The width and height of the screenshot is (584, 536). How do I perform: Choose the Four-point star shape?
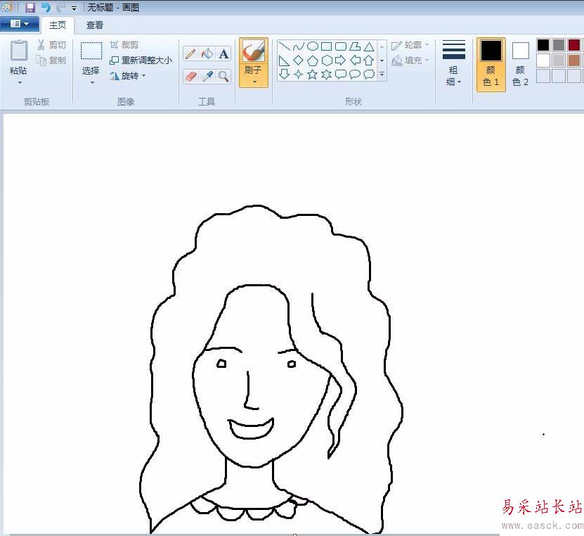click(x=299, y=74)
